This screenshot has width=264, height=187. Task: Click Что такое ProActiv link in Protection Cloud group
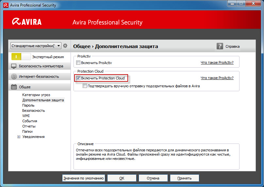[x=217, y=78]
